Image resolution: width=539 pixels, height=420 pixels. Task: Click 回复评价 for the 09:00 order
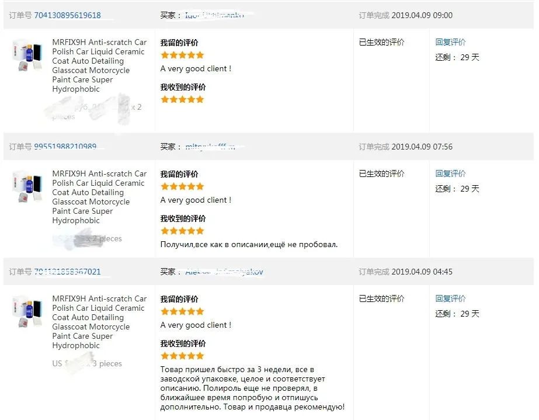point(450,42)
